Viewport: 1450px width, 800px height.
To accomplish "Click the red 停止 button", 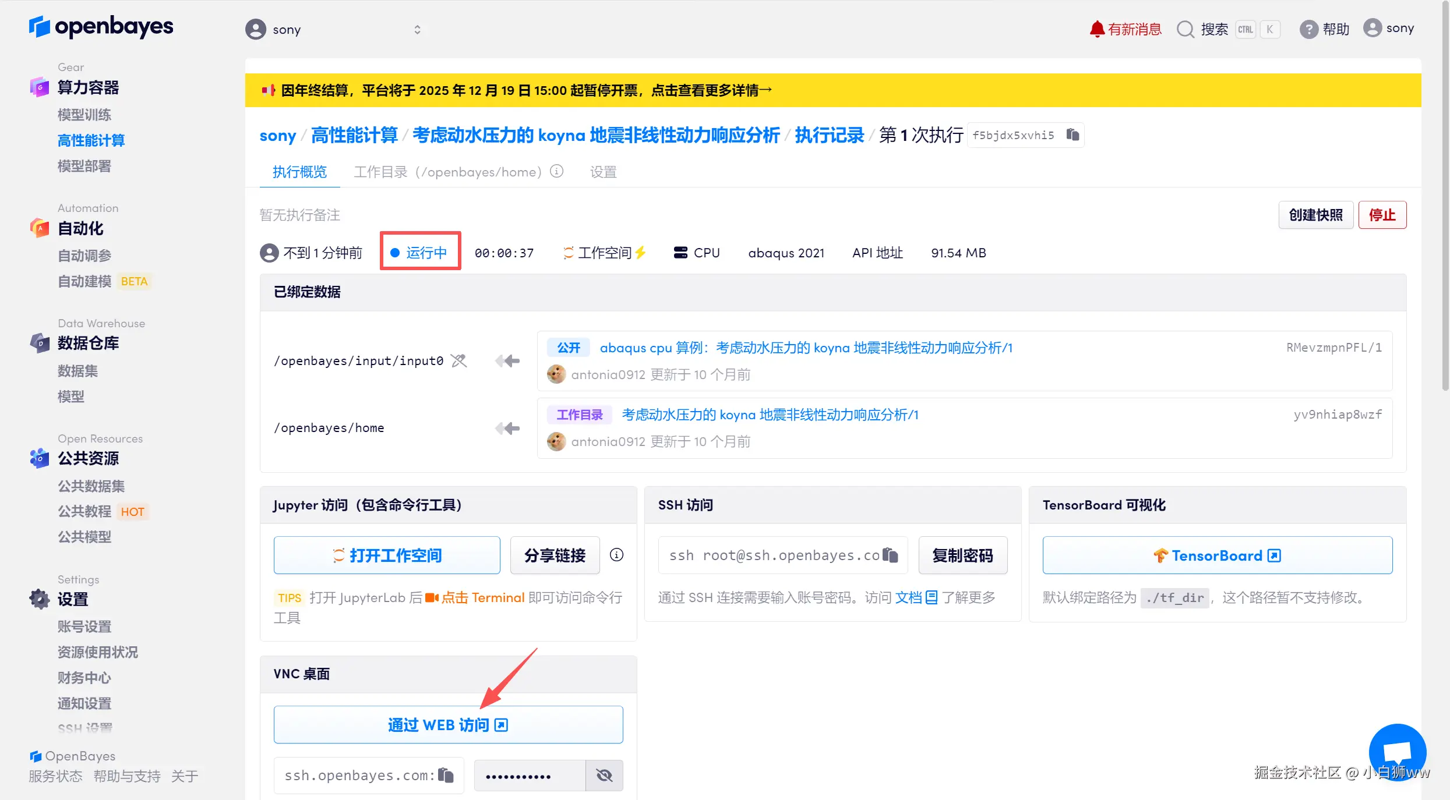I will tap(1382, 215).
